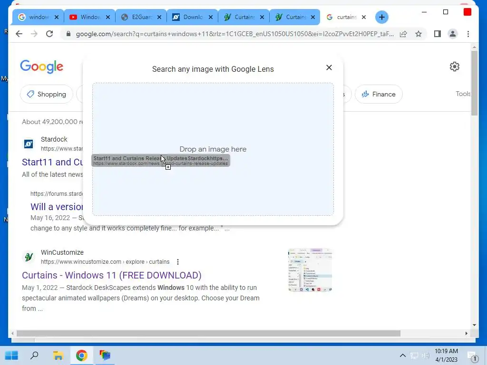Click the volume icon in system tray
This screenshot has width=487, height=365.
coord(426,355)
